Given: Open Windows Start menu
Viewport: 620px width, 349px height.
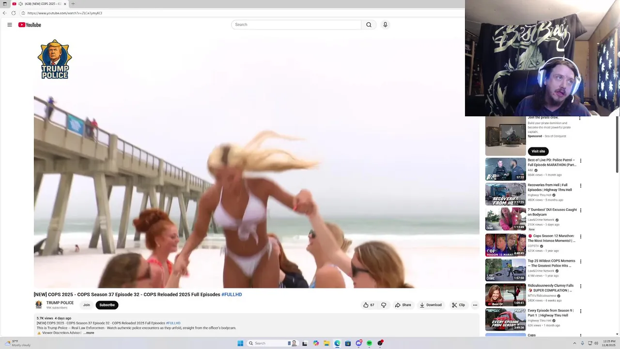Looking at the screenshot, I should (240, 343).
